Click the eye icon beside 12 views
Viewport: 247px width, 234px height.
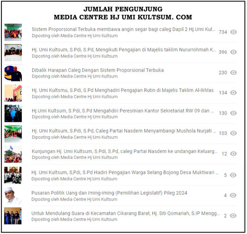pos(233,154)
